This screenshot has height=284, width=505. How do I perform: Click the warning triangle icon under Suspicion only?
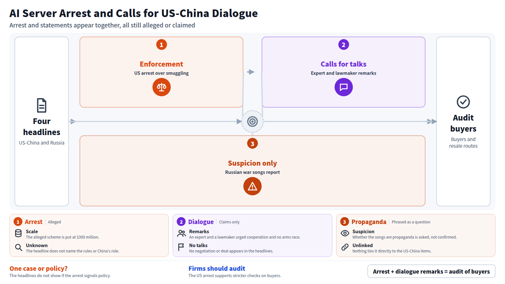pyautogui.click(x=252, y=186)
